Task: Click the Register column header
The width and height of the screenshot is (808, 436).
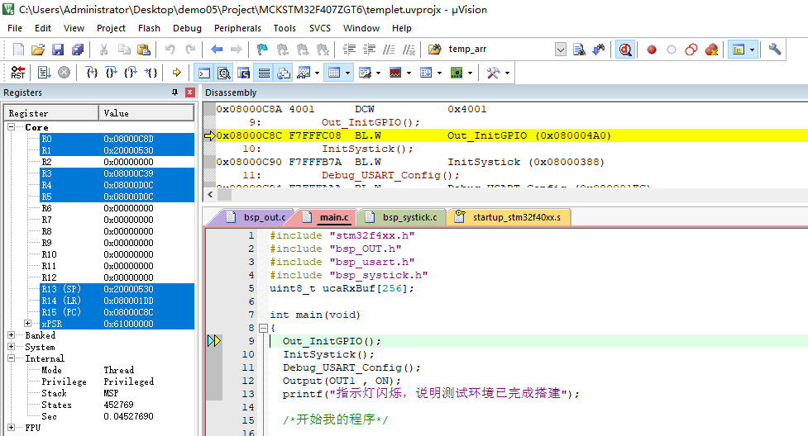Action: 51,113
